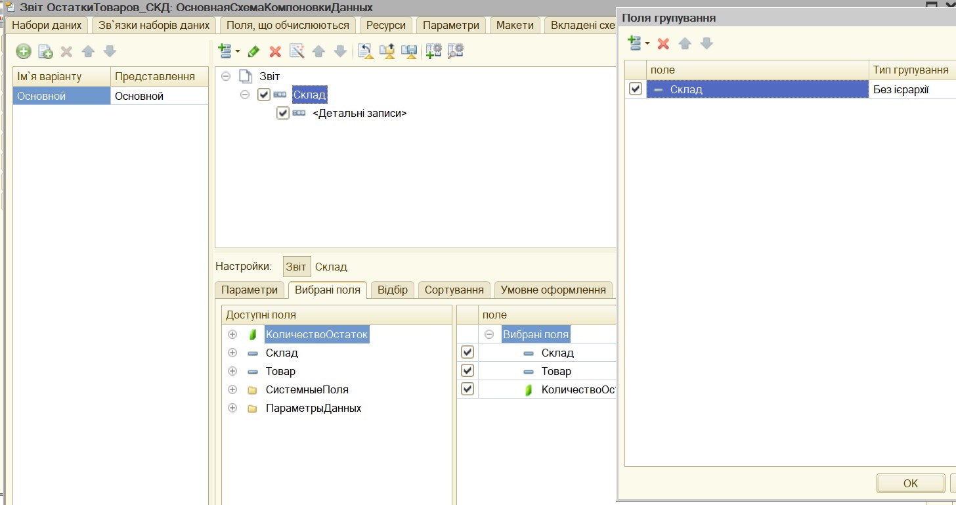Click the Доступні поля column header

[337, 315]
